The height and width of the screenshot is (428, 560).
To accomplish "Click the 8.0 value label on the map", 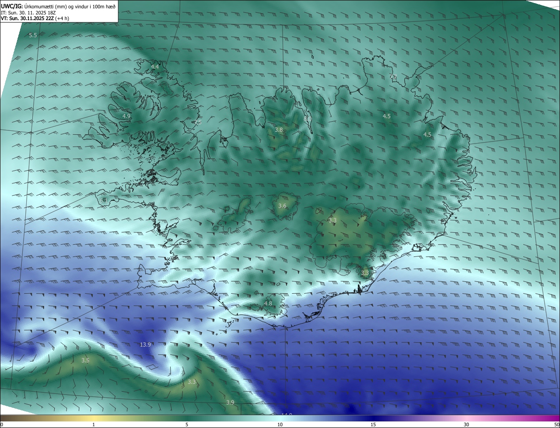I will click(308, 118).
